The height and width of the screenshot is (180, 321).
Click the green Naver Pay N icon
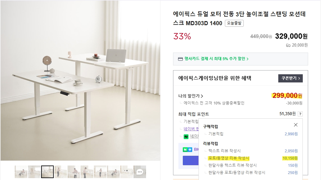186,137
